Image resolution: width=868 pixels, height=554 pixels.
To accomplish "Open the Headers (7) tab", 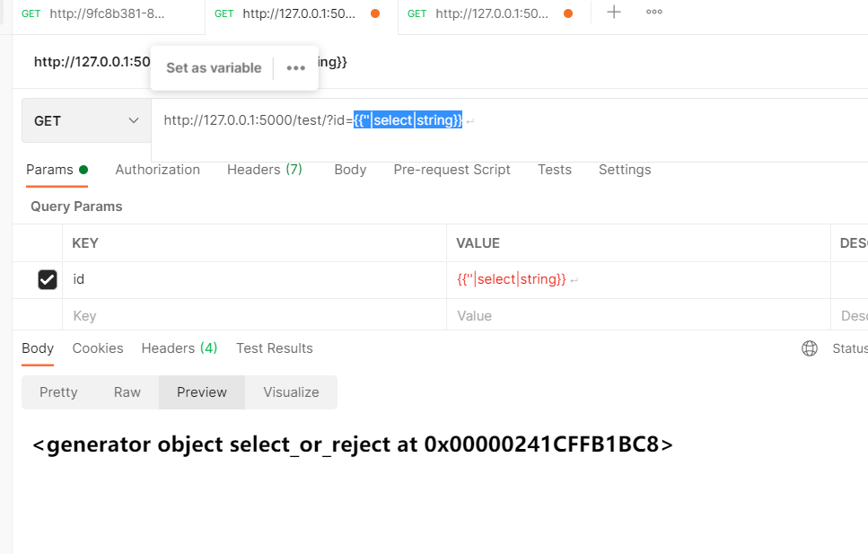I will click(x=264, y=170).
